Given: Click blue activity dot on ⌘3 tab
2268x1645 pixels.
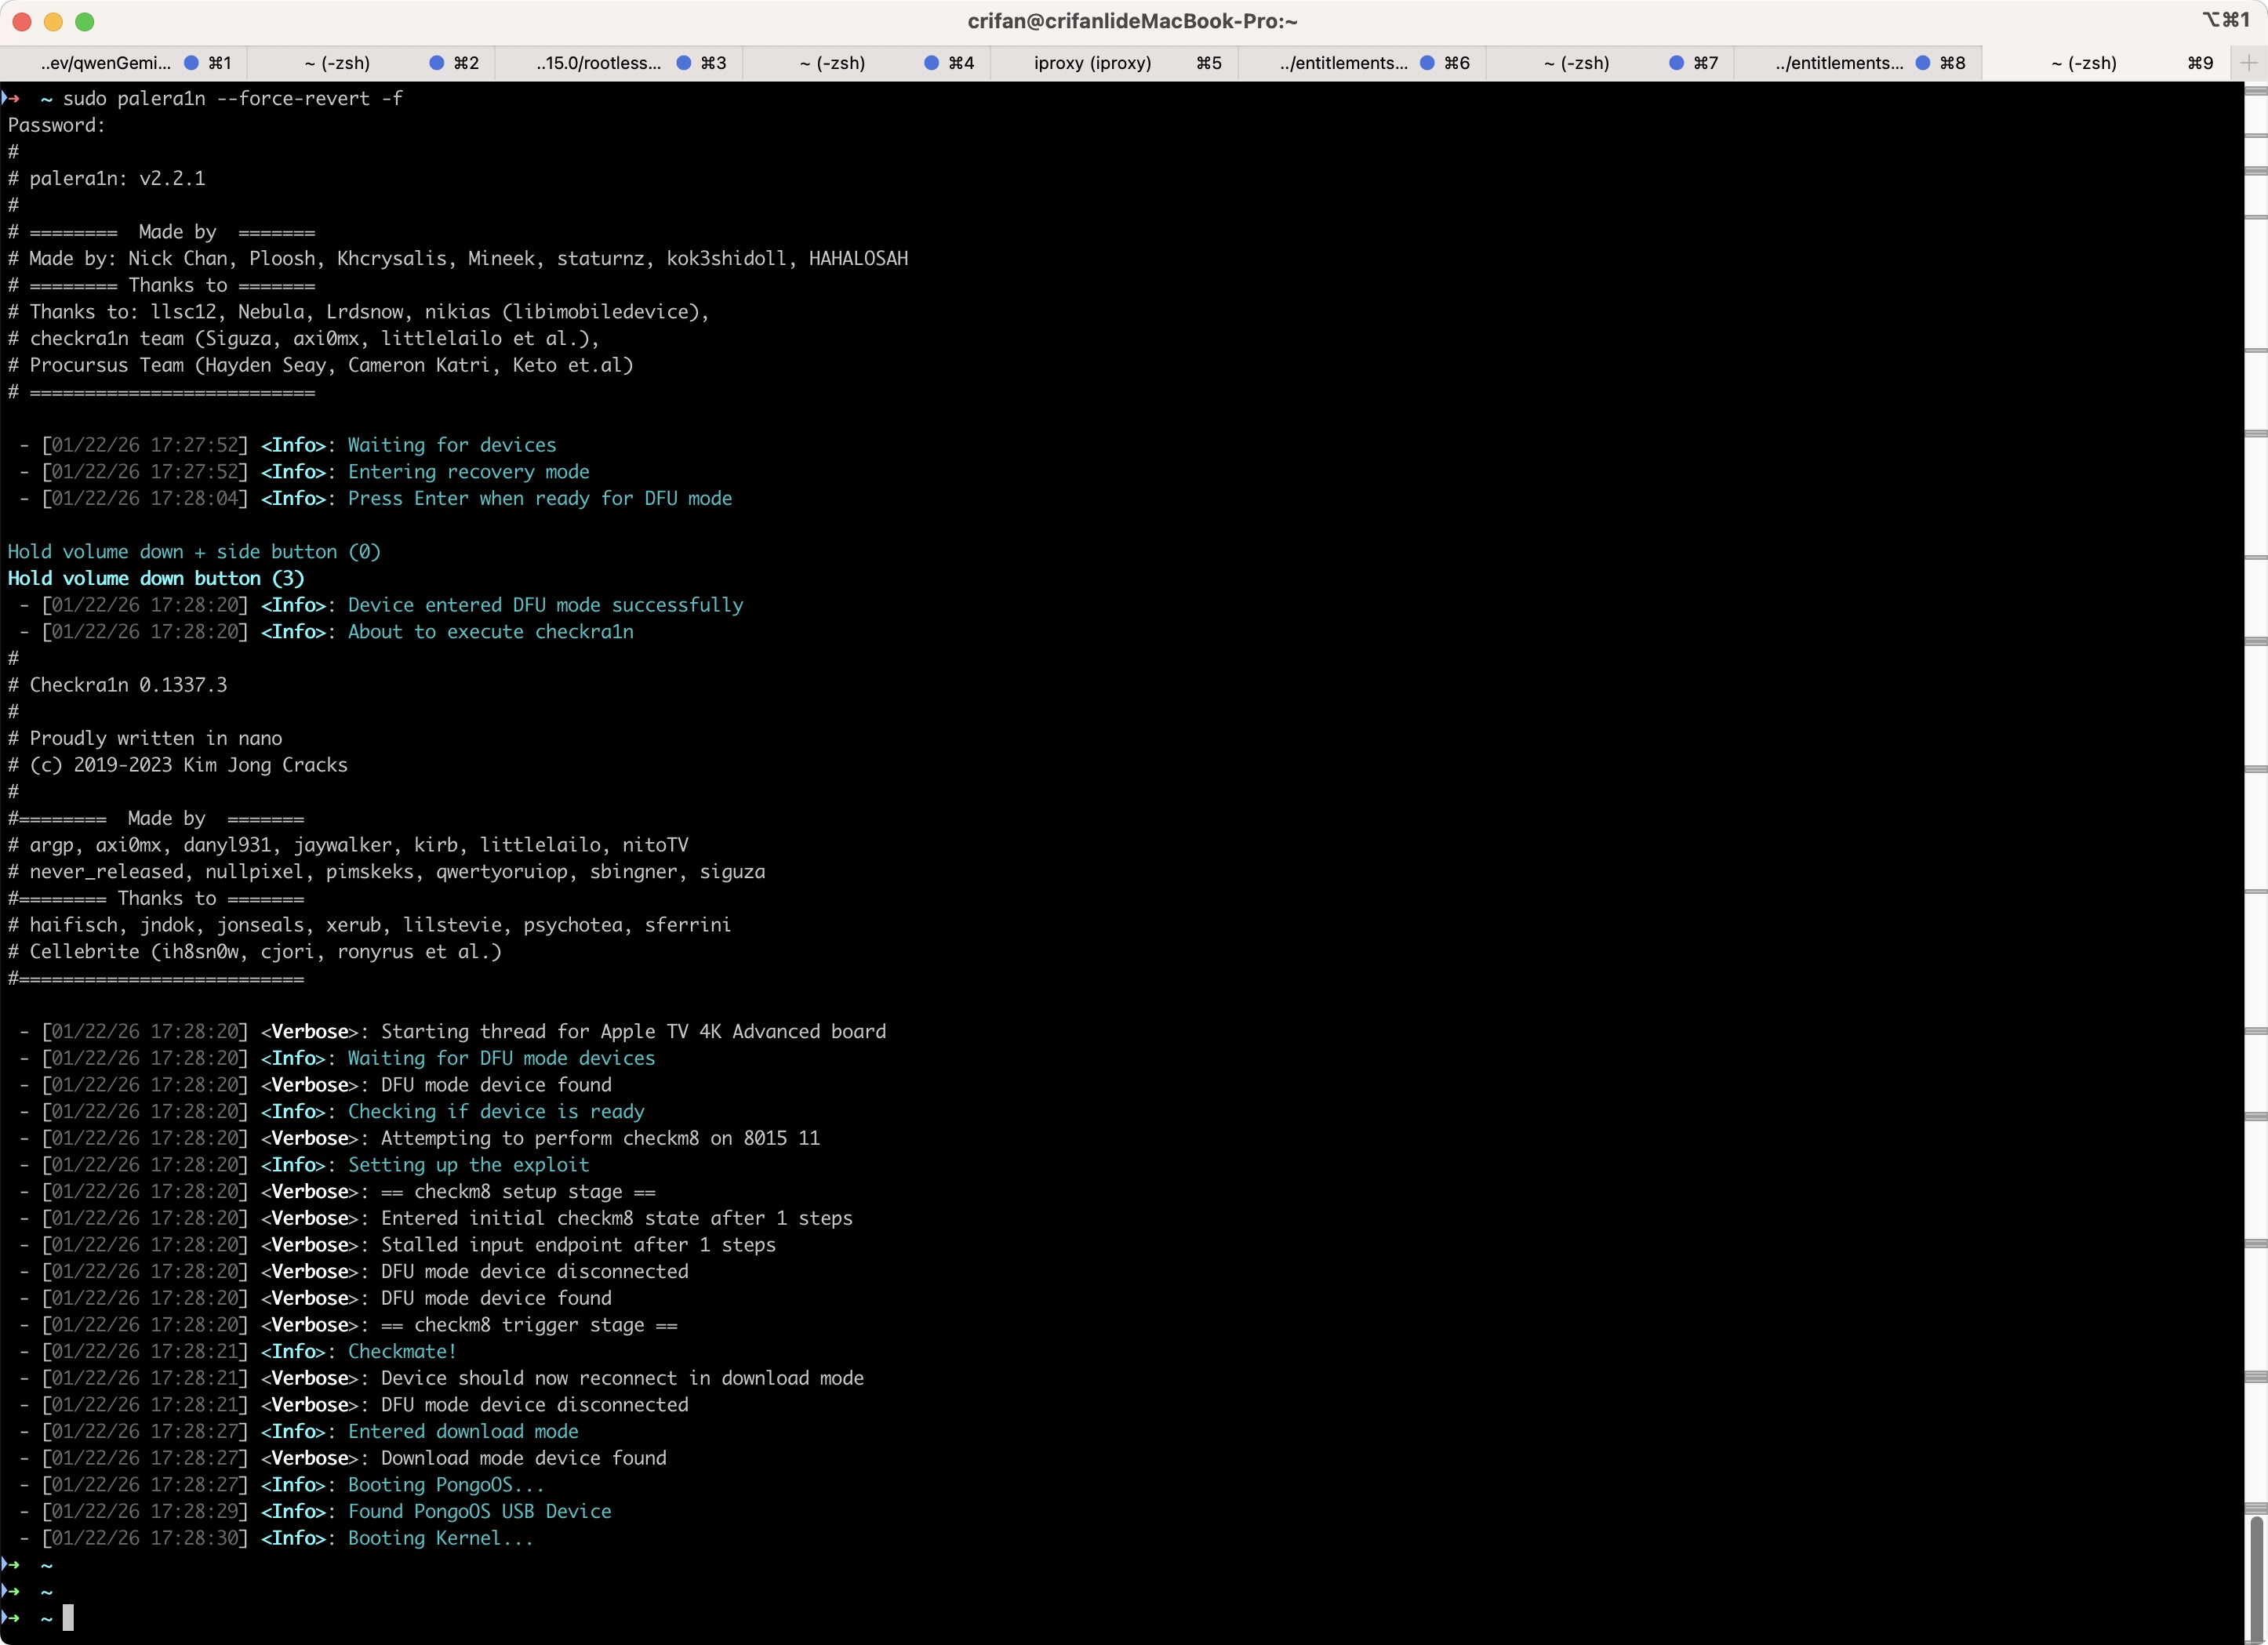Looking at the screenshot, I should [x=684, y=63].
